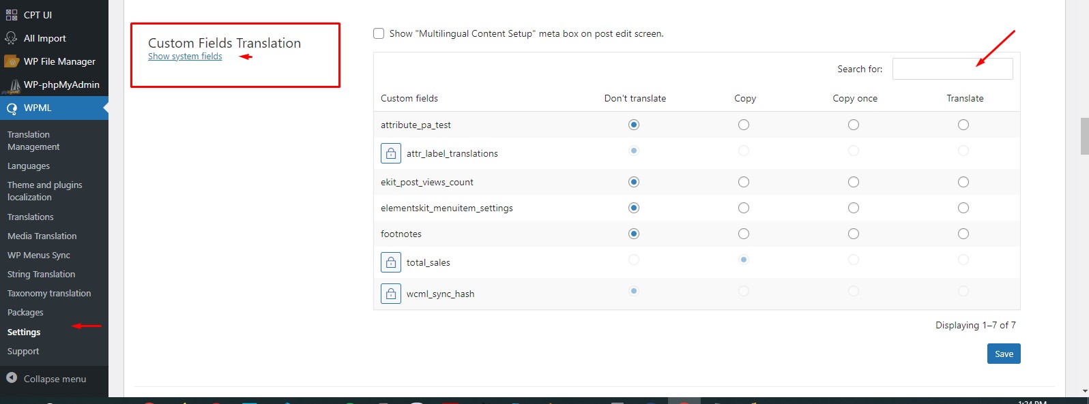Open WP Menus Sync
Viewport: 1089px width, 404px height.
(x=39, y=255)
